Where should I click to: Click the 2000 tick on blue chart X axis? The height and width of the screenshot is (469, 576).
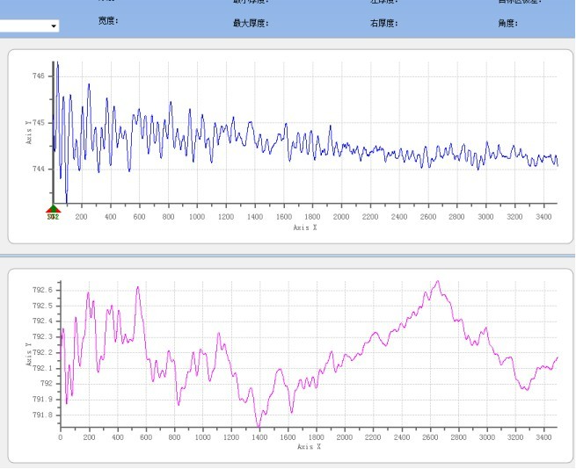(340, 217)
